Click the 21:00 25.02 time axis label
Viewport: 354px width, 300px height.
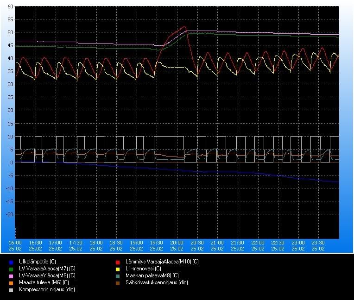(x=217, y=246)
